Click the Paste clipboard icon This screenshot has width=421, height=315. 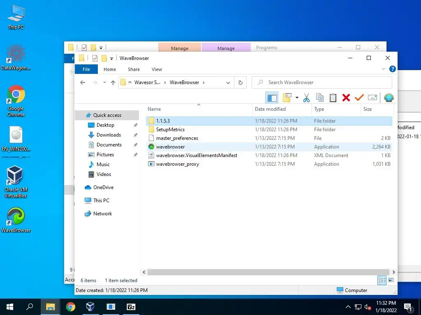click(333, 98)
